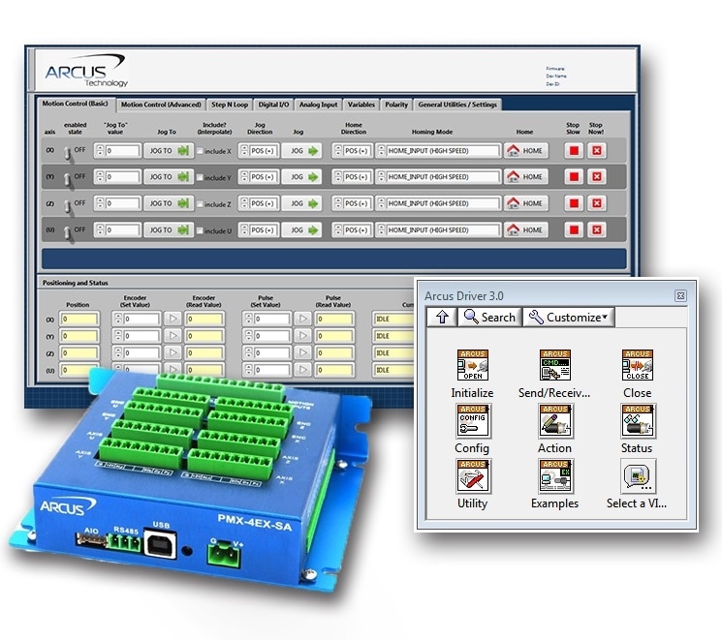Open the Initialize VI icon
The image size is (722, 640).
[x=472, y=365]
